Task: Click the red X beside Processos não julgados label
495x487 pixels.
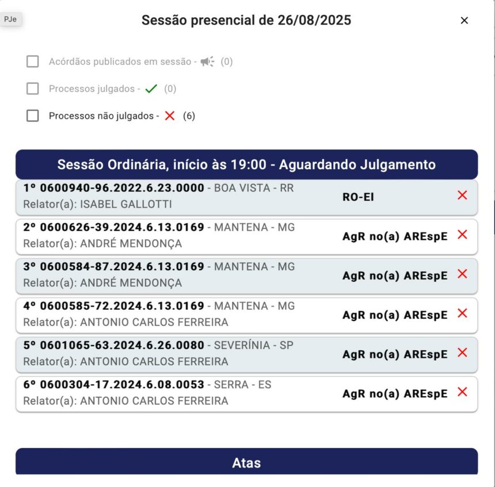Action: (169, 115)
